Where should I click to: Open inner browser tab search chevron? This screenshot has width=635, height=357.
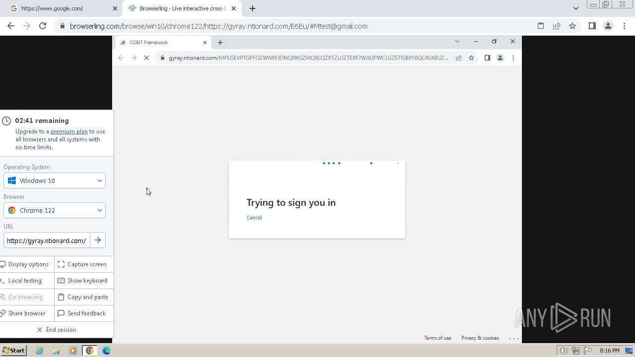point(457,42)
